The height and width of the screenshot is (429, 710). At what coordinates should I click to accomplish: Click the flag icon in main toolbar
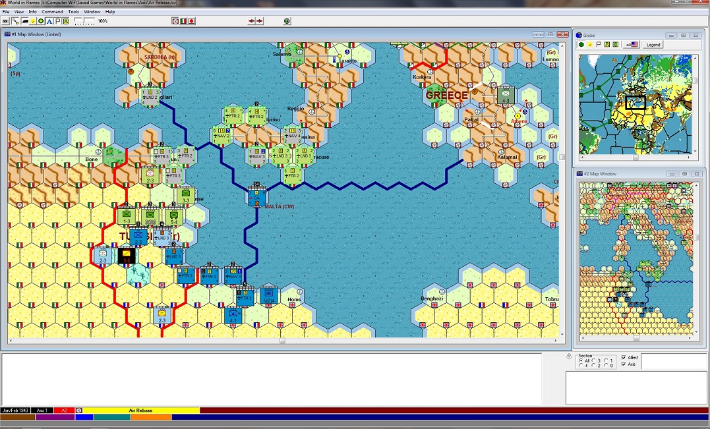coord(57,21)
